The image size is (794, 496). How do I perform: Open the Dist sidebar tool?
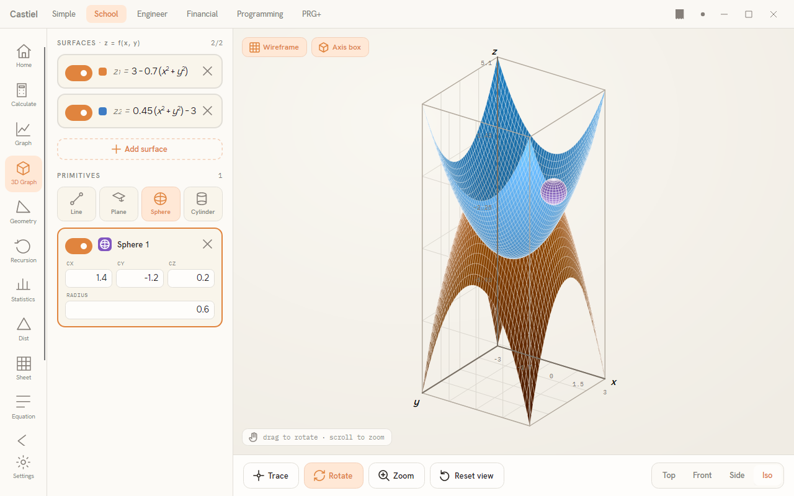(x=24, y=329)
